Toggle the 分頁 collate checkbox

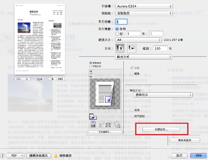132,68
